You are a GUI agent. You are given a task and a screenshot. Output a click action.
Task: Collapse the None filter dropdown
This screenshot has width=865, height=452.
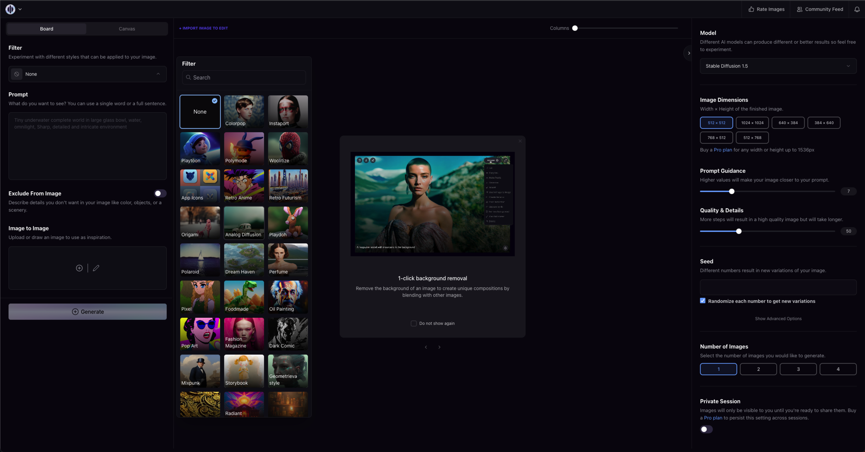(x=158, y=74)
